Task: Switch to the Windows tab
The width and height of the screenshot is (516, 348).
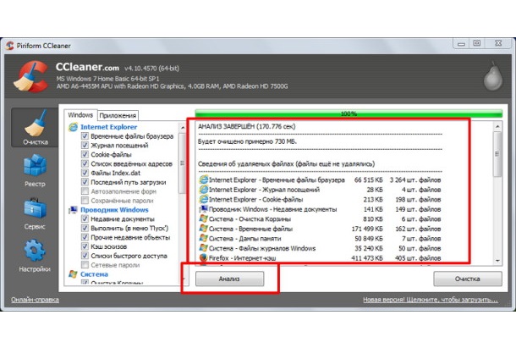Action: pyautogui.click(x=80, y=115)
